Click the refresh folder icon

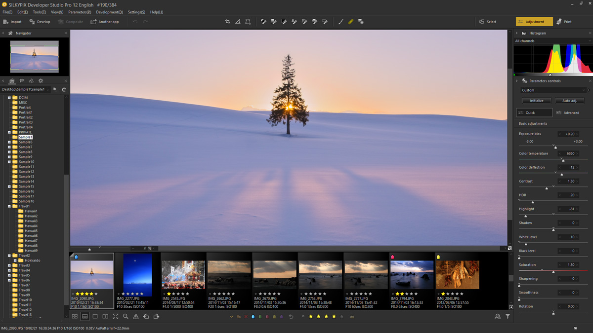64,89
